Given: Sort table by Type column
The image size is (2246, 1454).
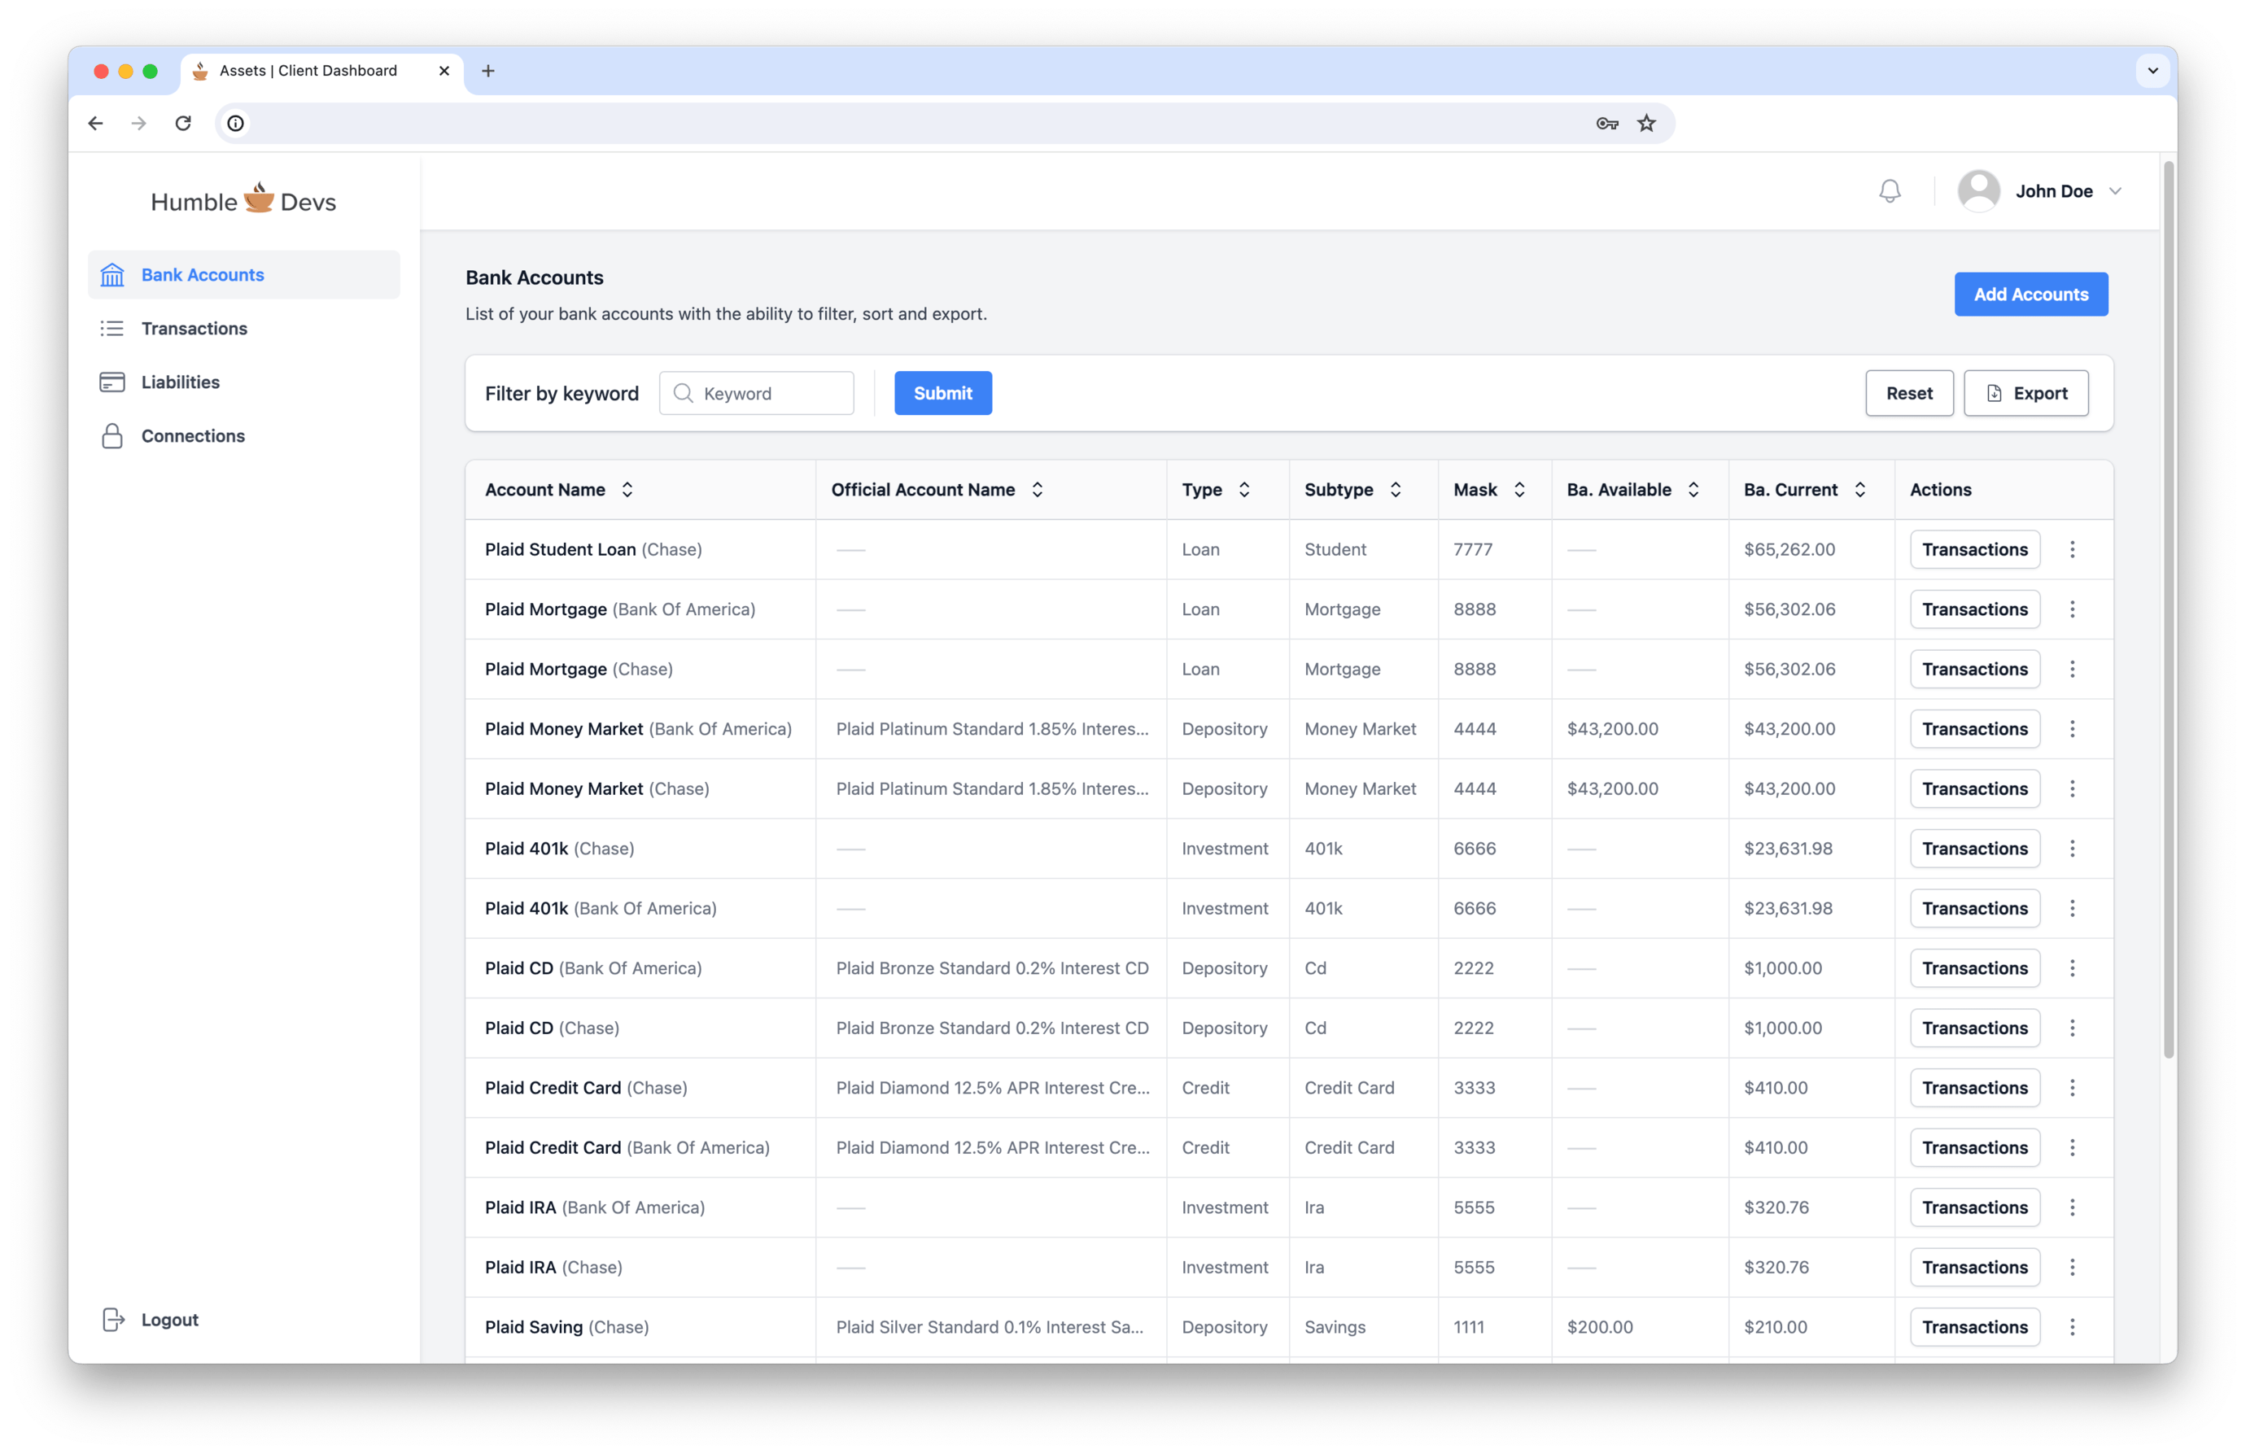Looking at the screenshot, I should tap(1245, 490).
